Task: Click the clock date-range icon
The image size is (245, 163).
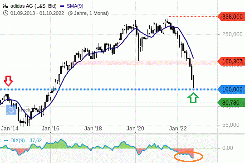Action: pos(5,13)
